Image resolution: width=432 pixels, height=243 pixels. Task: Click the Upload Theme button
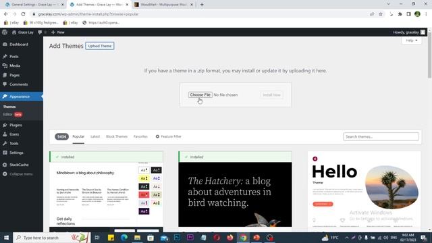(100, 46)
